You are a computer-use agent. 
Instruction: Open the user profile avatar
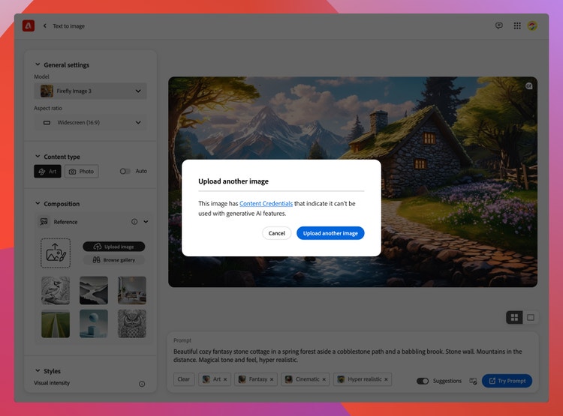click(x=532, y=25)
